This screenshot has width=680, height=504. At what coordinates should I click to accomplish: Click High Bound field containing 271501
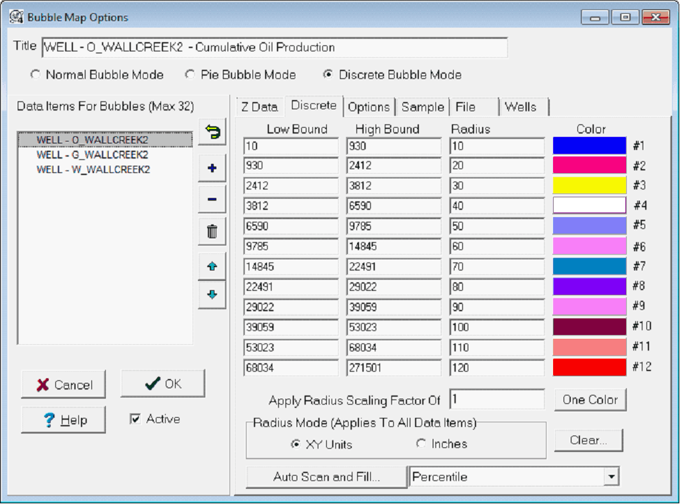pos(394,368)
